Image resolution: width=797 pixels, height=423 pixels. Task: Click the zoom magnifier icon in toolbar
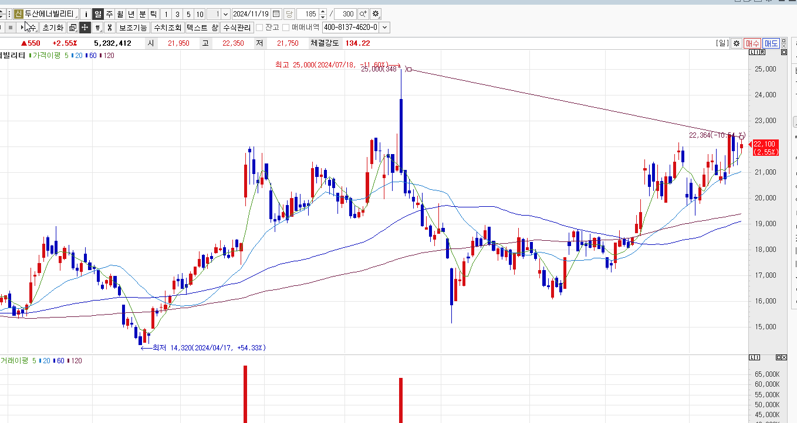(363, 13)
